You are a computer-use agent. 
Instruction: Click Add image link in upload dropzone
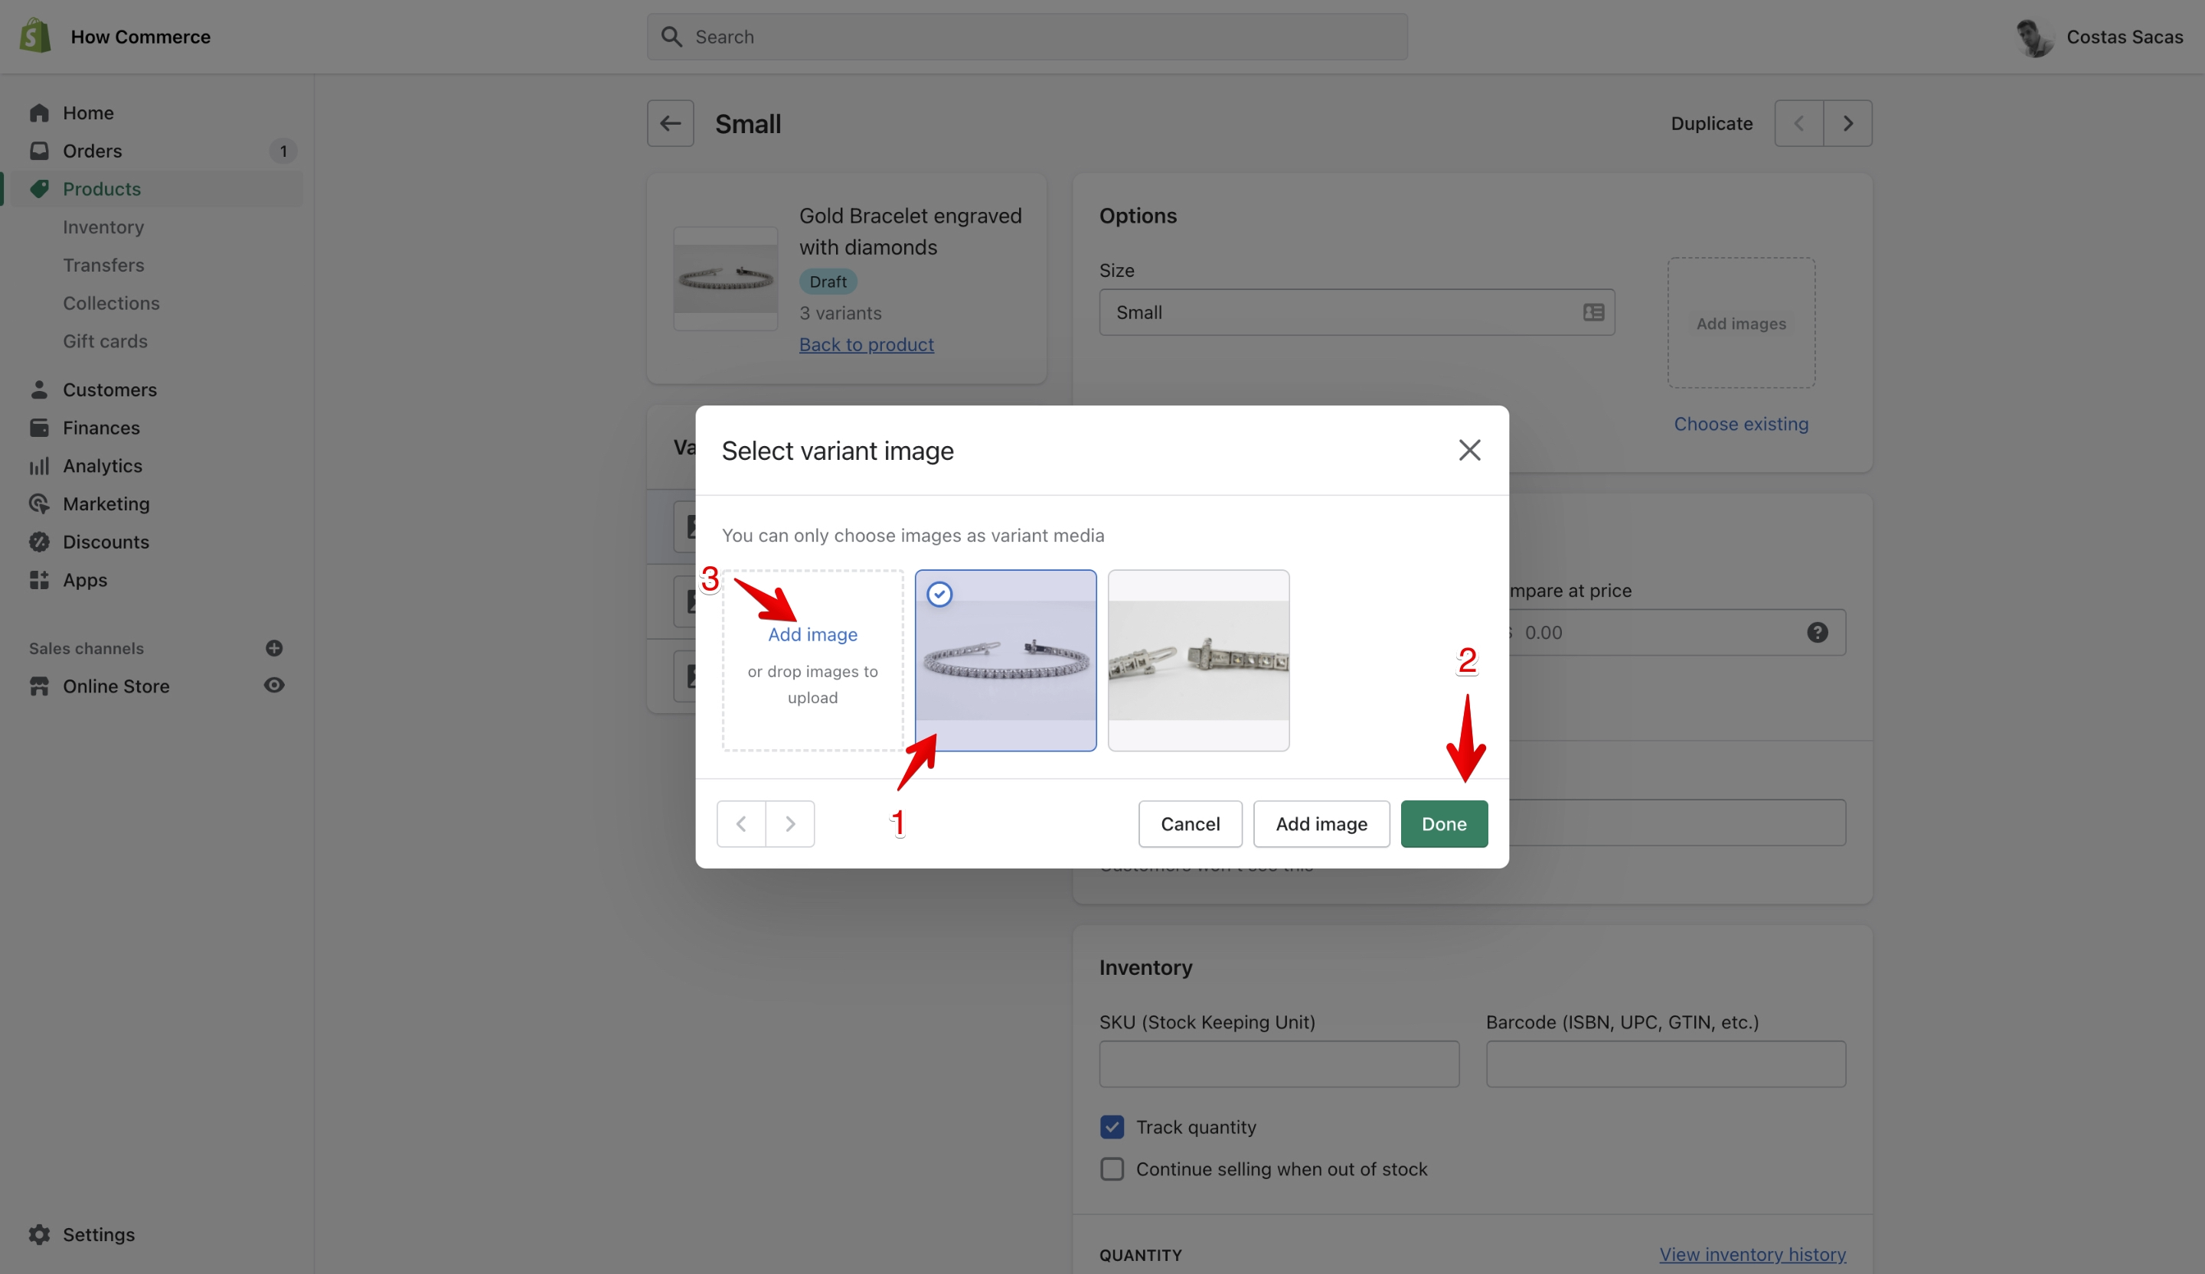pos(812,634)
